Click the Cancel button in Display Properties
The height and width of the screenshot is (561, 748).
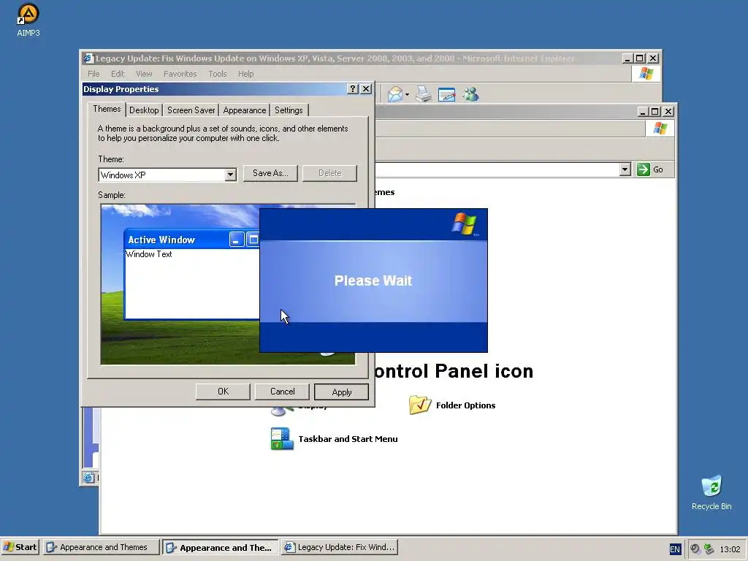click(x=283, y=392)
